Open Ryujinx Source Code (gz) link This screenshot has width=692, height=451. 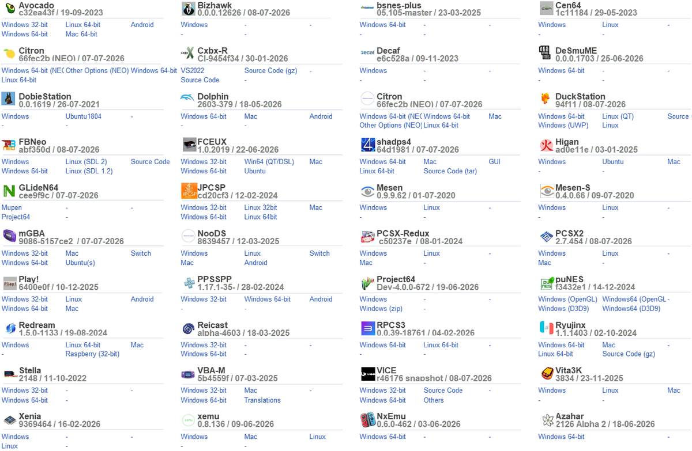[x=629, y=354]
